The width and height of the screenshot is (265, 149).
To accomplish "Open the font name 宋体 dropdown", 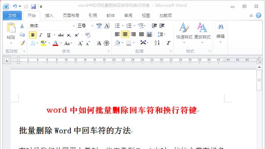I will 74,26.
